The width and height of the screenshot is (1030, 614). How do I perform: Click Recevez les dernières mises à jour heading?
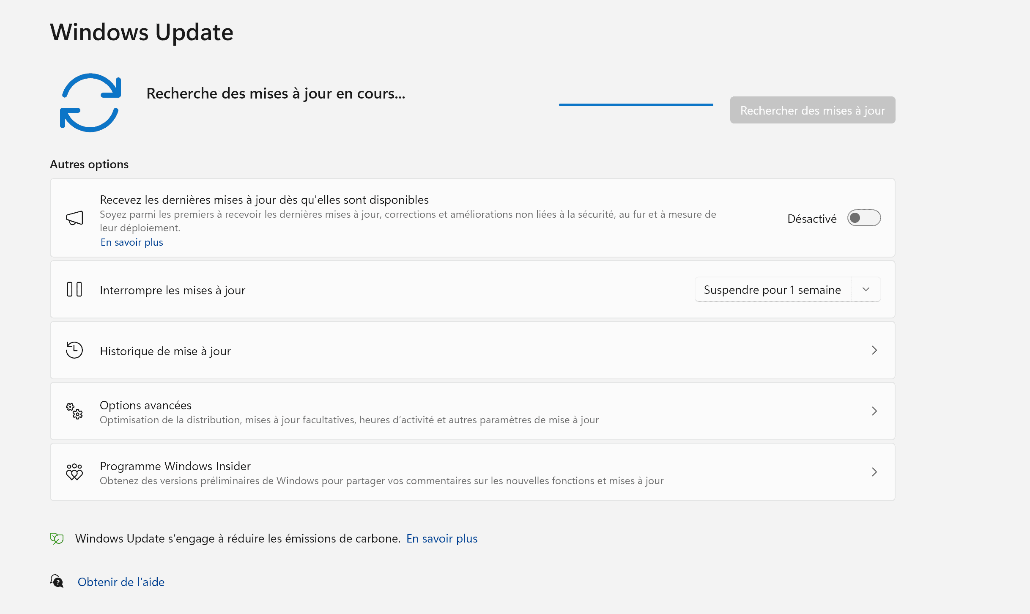pos(264,200)
